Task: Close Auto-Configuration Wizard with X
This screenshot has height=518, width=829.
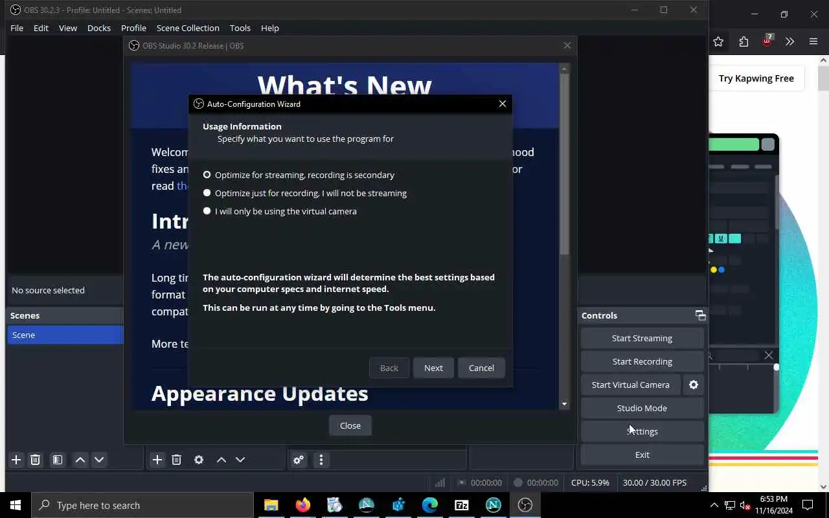Action: pyautogui.click(x=502, y=104)
